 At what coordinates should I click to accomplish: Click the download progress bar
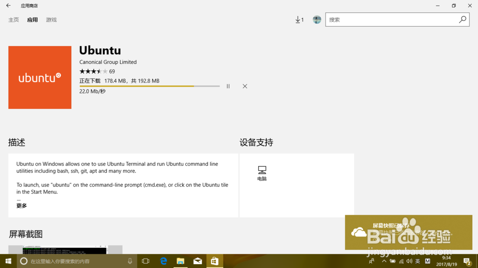point(149,86)
